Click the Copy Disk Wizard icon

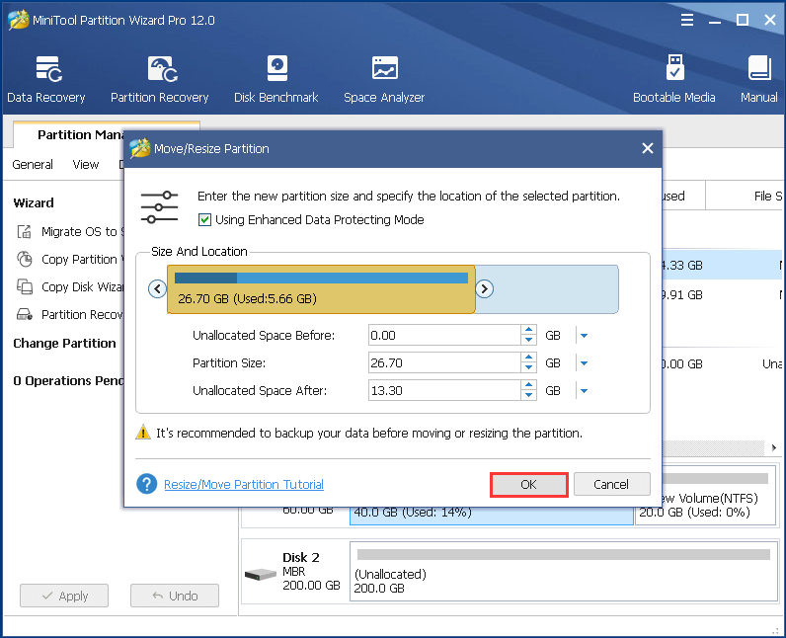(24, 286)
